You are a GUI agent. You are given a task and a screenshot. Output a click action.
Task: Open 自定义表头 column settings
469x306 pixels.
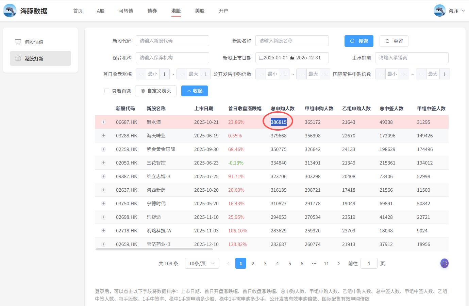click(x=156, y=91)
